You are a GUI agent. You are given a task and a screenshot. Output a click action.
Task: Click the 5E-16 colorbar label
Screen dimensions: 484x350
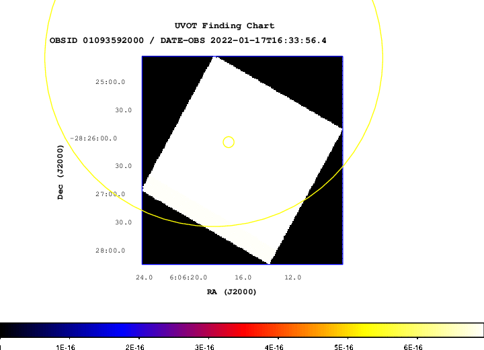pyautogui.click(x=344, y=347)
